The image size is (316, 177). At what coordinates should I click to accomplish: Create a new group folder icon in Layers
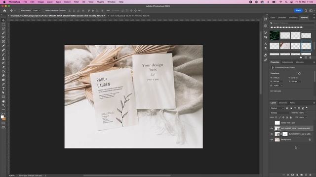click(x=302, y=175)
